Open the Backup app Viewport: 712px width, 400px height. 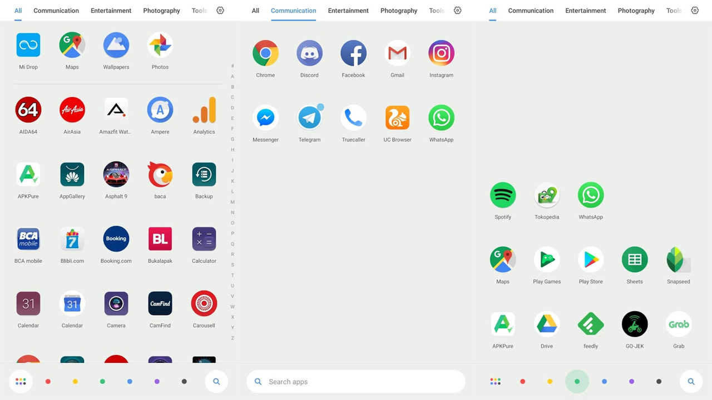click(204, 174)
